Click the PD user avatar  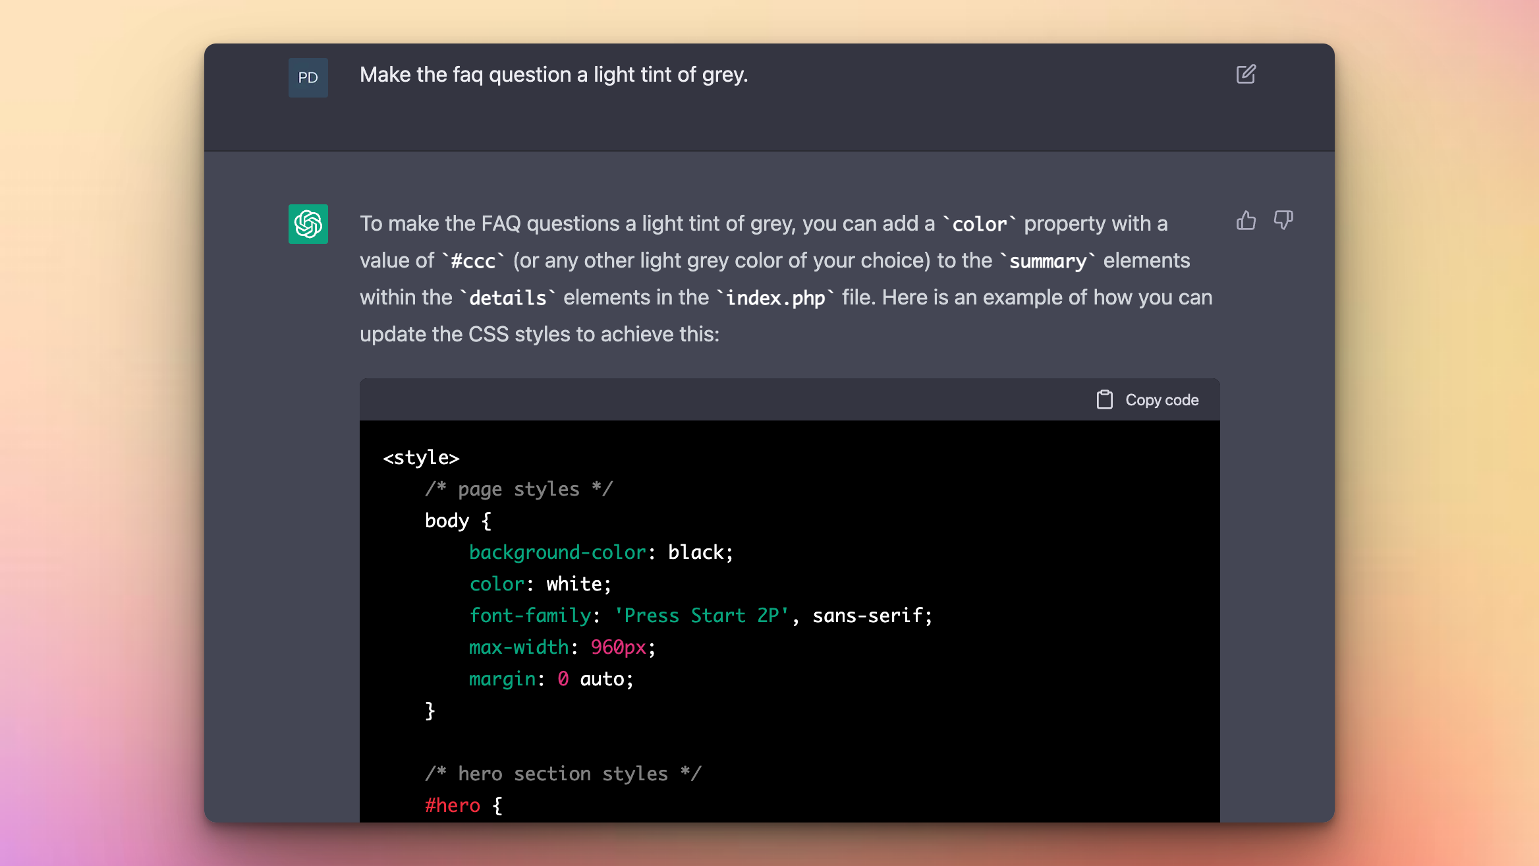[308, 78]
